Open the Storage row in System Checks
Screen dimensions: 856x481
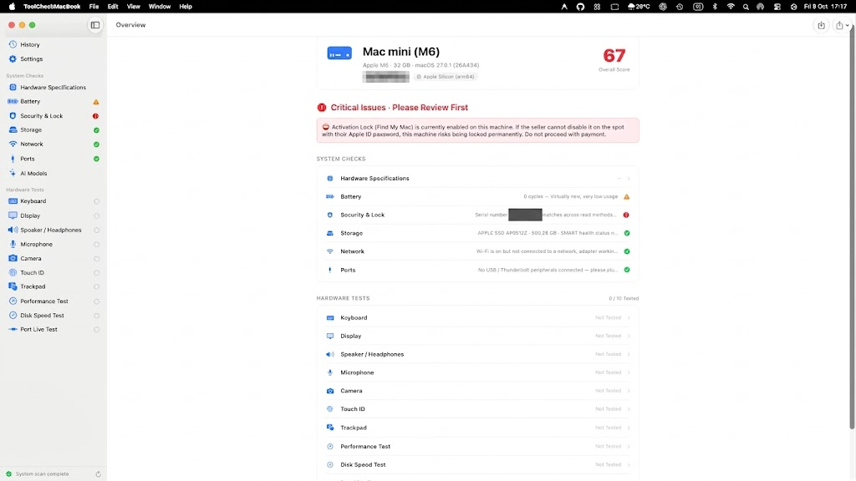(477, 233)
